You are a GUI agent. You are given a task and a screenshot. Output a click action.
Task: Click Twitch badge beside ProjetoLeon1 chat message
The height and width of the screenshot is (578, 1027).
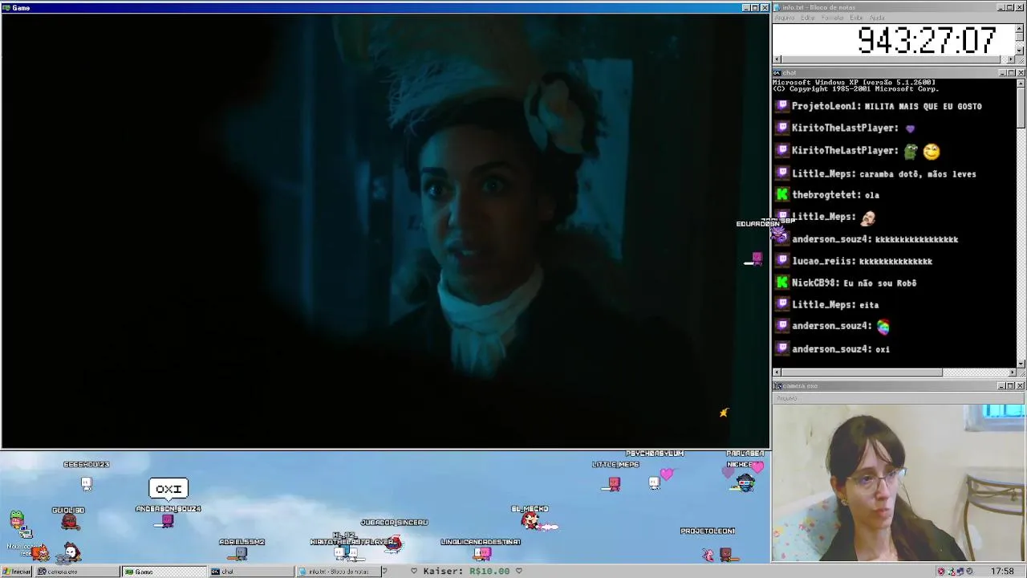(782, 106)
